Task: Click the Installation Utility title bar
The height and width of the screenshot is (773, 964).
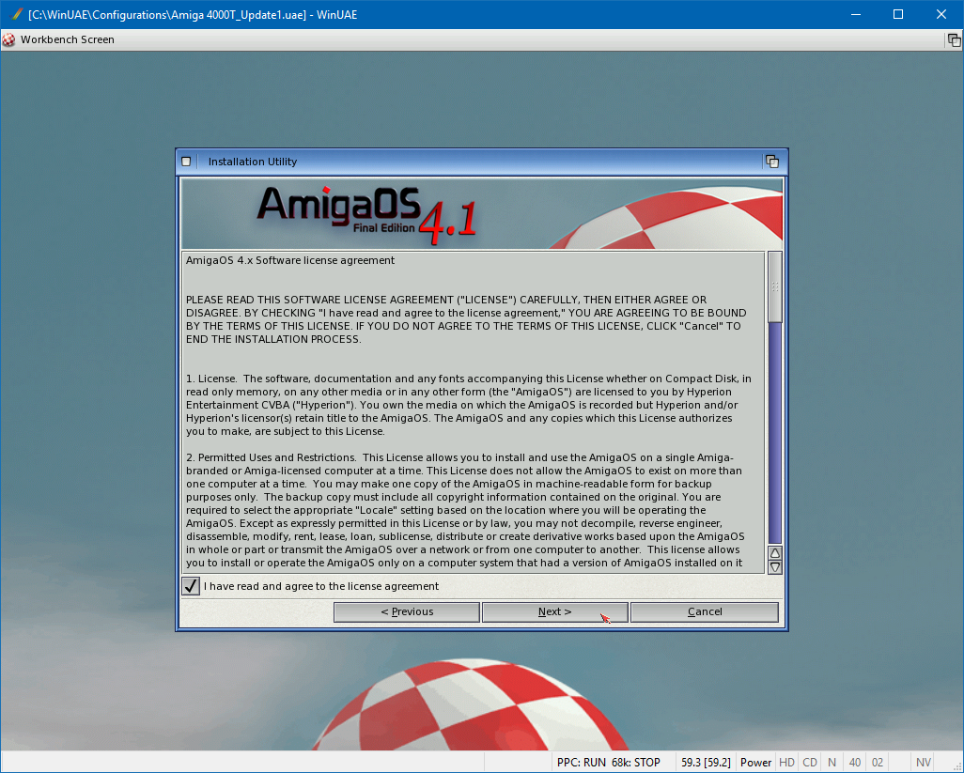Action: [x=470, y=162]
